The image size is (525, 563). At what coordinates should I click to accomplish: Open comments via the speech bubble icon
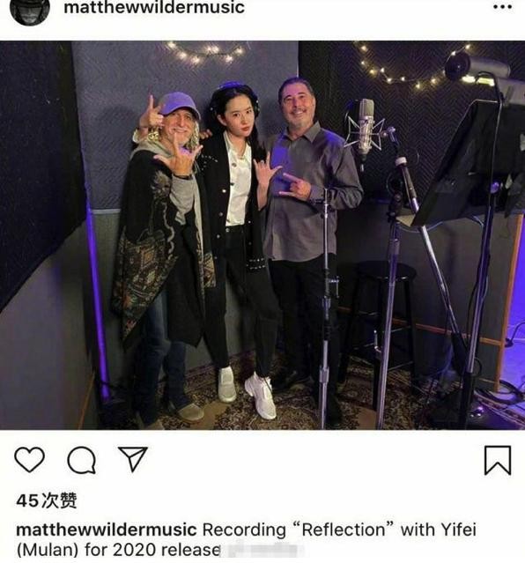(x=82, y=460)
